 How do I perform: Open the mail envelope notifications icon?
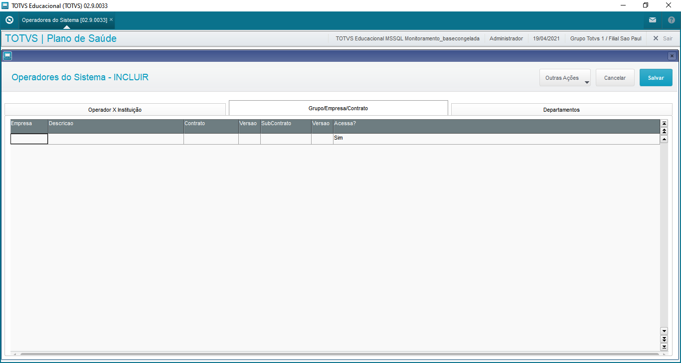click(x=653, y=20)
